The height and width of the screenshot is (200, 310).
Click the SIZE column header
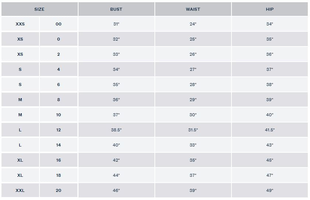click(x=39, y=9)
